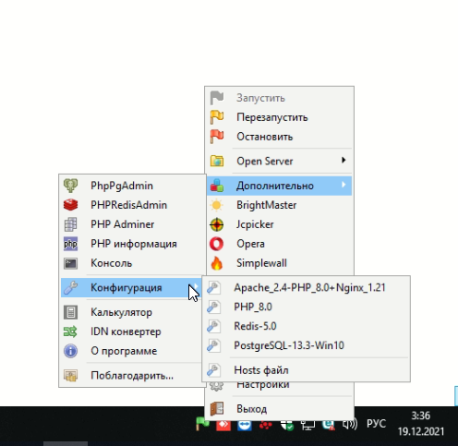This screenshot has height=446, width=458.
Task: Open PhpPgAdmin from the submenu
Action: pyautogui.click(x=132, y=186)
